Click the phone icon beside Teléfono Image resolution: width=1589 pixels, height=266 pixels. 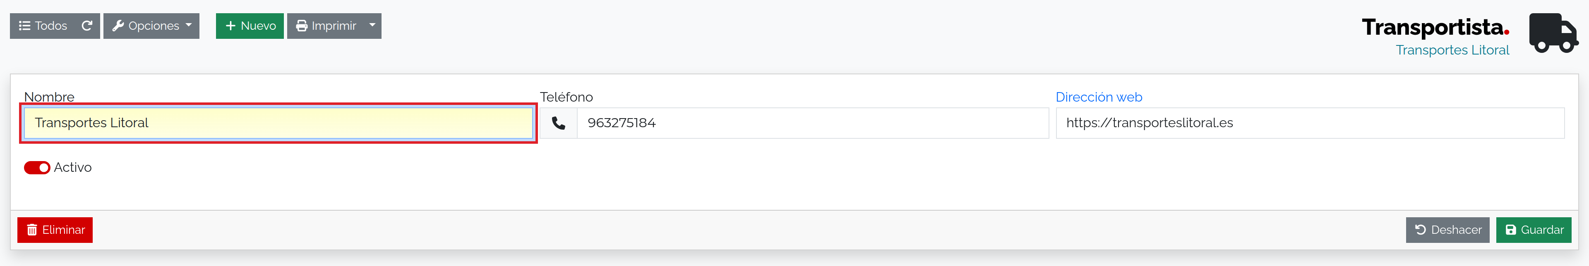pyautogui.click(x=558, y=123)
